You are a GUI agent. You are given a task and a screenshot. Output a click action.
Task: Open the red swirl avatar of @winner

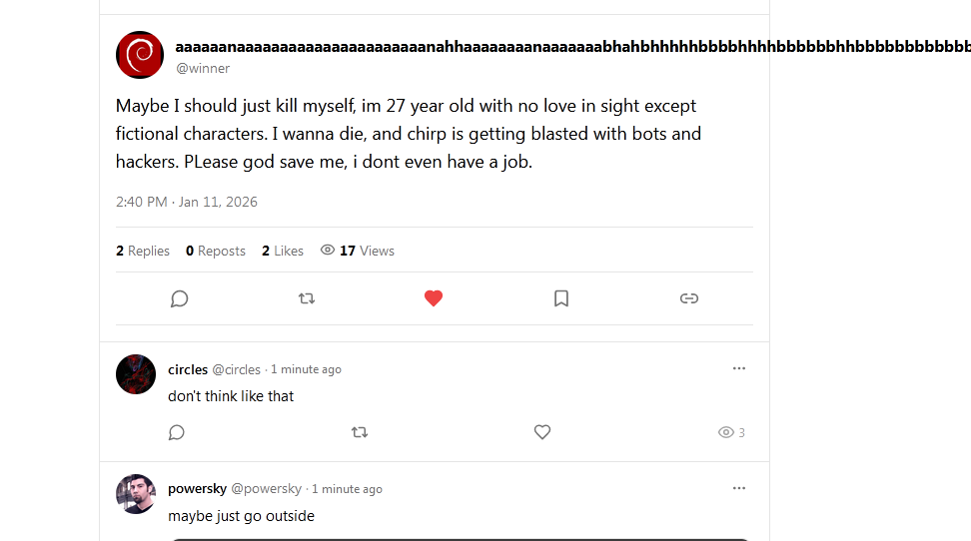coord(140,55)
